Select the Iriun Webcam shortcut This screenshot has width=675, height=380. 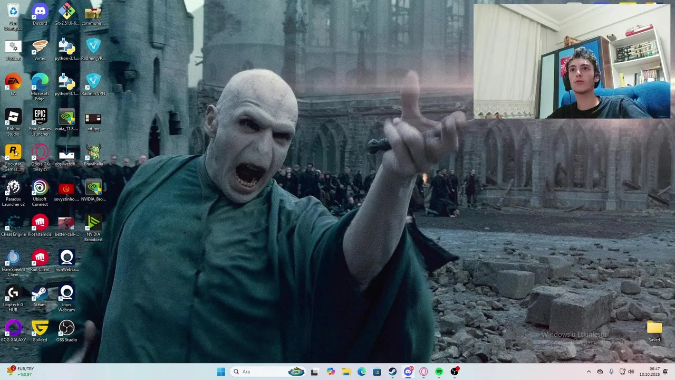point(66,299)
